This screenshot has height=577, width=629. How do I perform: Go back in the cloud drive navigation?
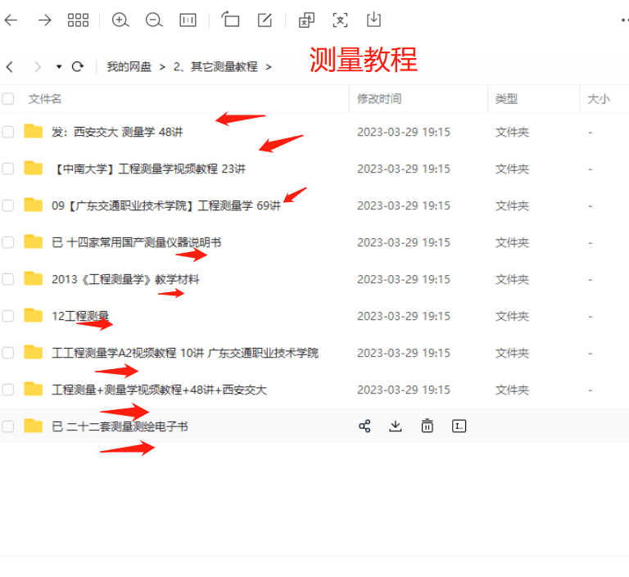click(x=10, y=66)
